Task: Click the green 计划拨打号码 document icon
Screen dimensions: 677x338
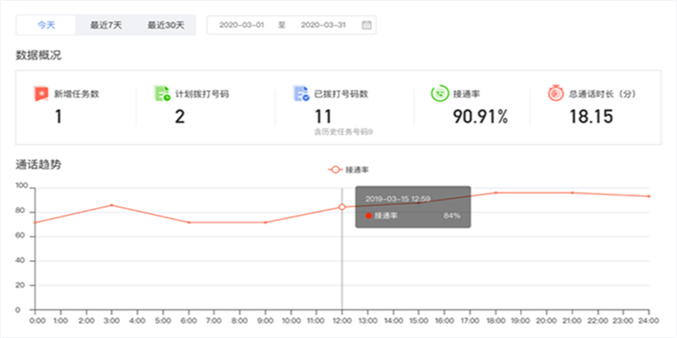Action: (x=162, y=93)
